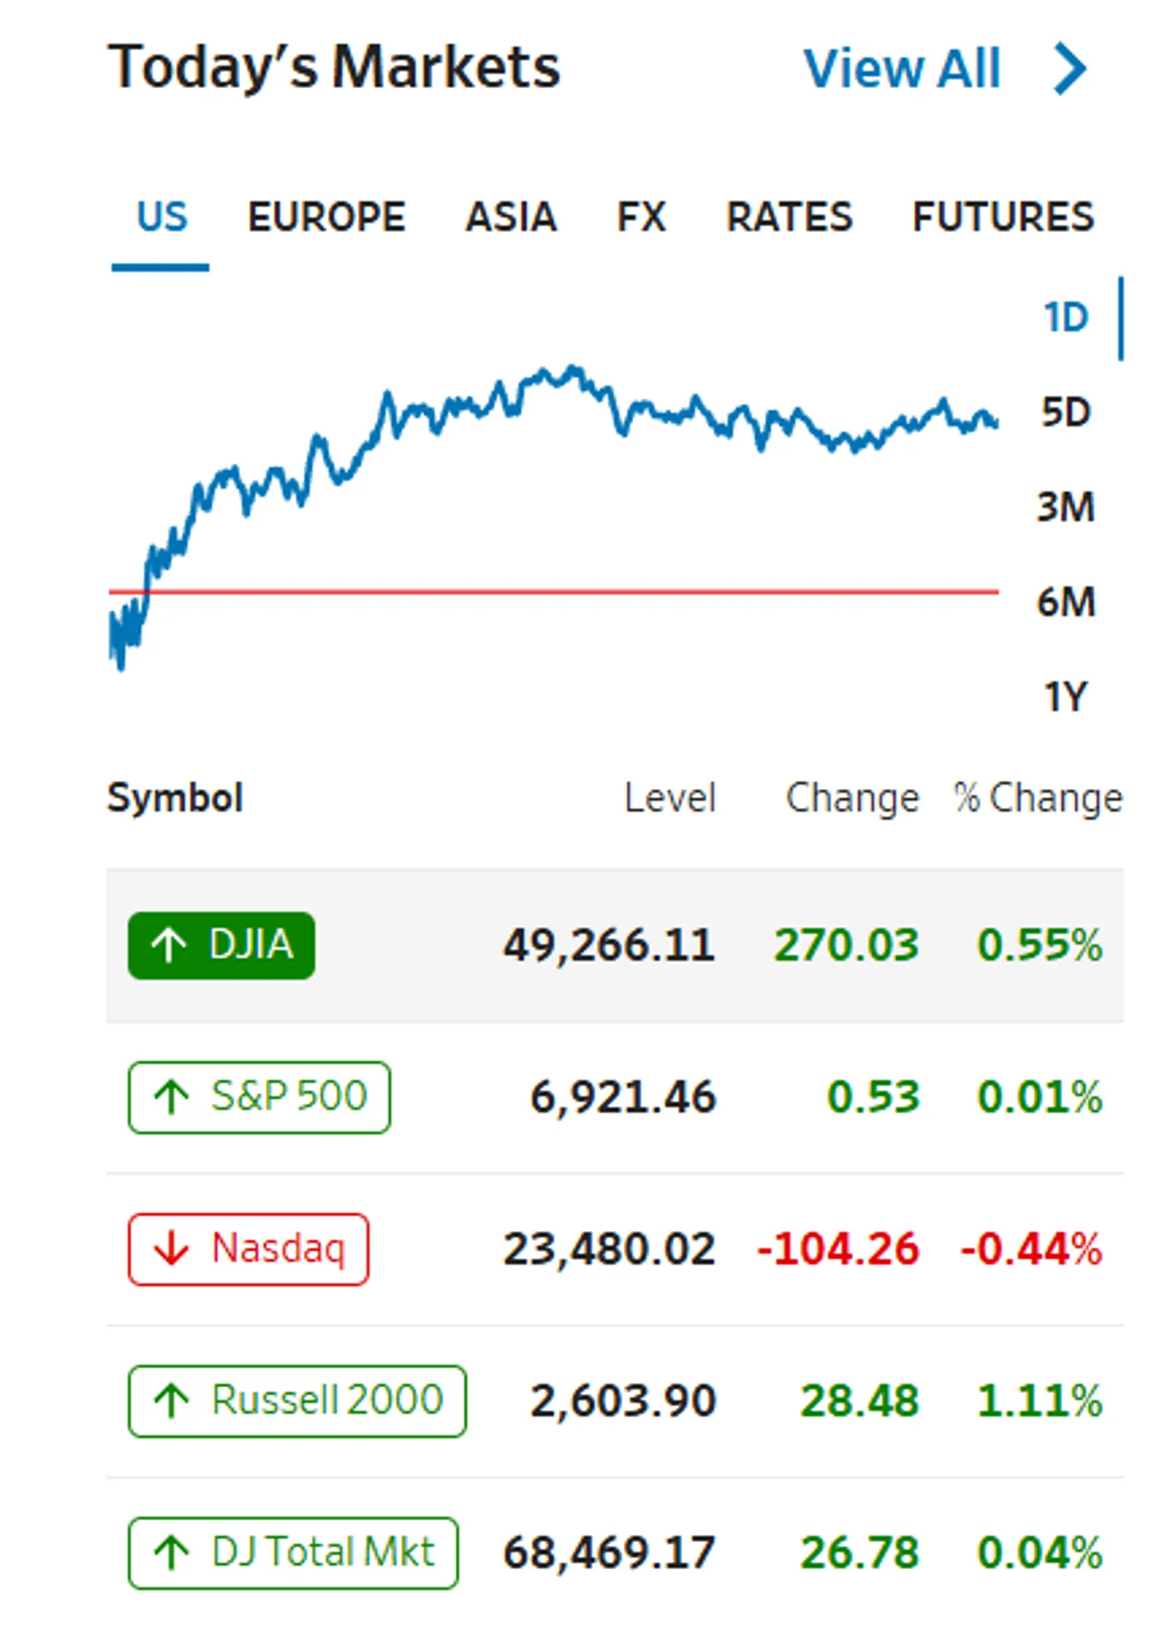Click the red down arrow on Nasdaq
This screenshot has width=1164, height=1641.
pyautogui.click(x=171, y=1248)
